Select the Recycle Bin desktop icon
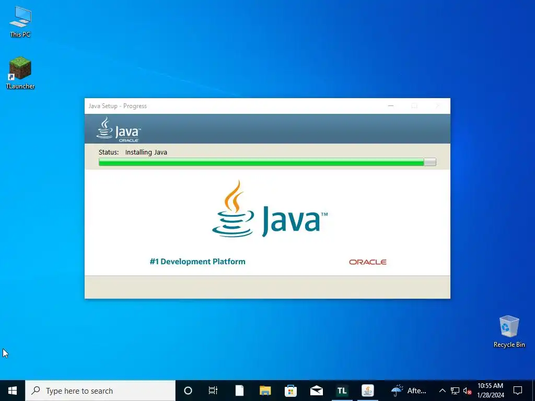The width and height of the screenshot is (535, 401). coord(509,332)
